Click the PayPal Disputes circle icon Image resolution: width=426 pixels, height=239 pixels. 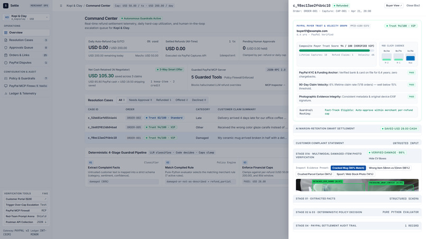pyautogui.click(x=6, y=63)
